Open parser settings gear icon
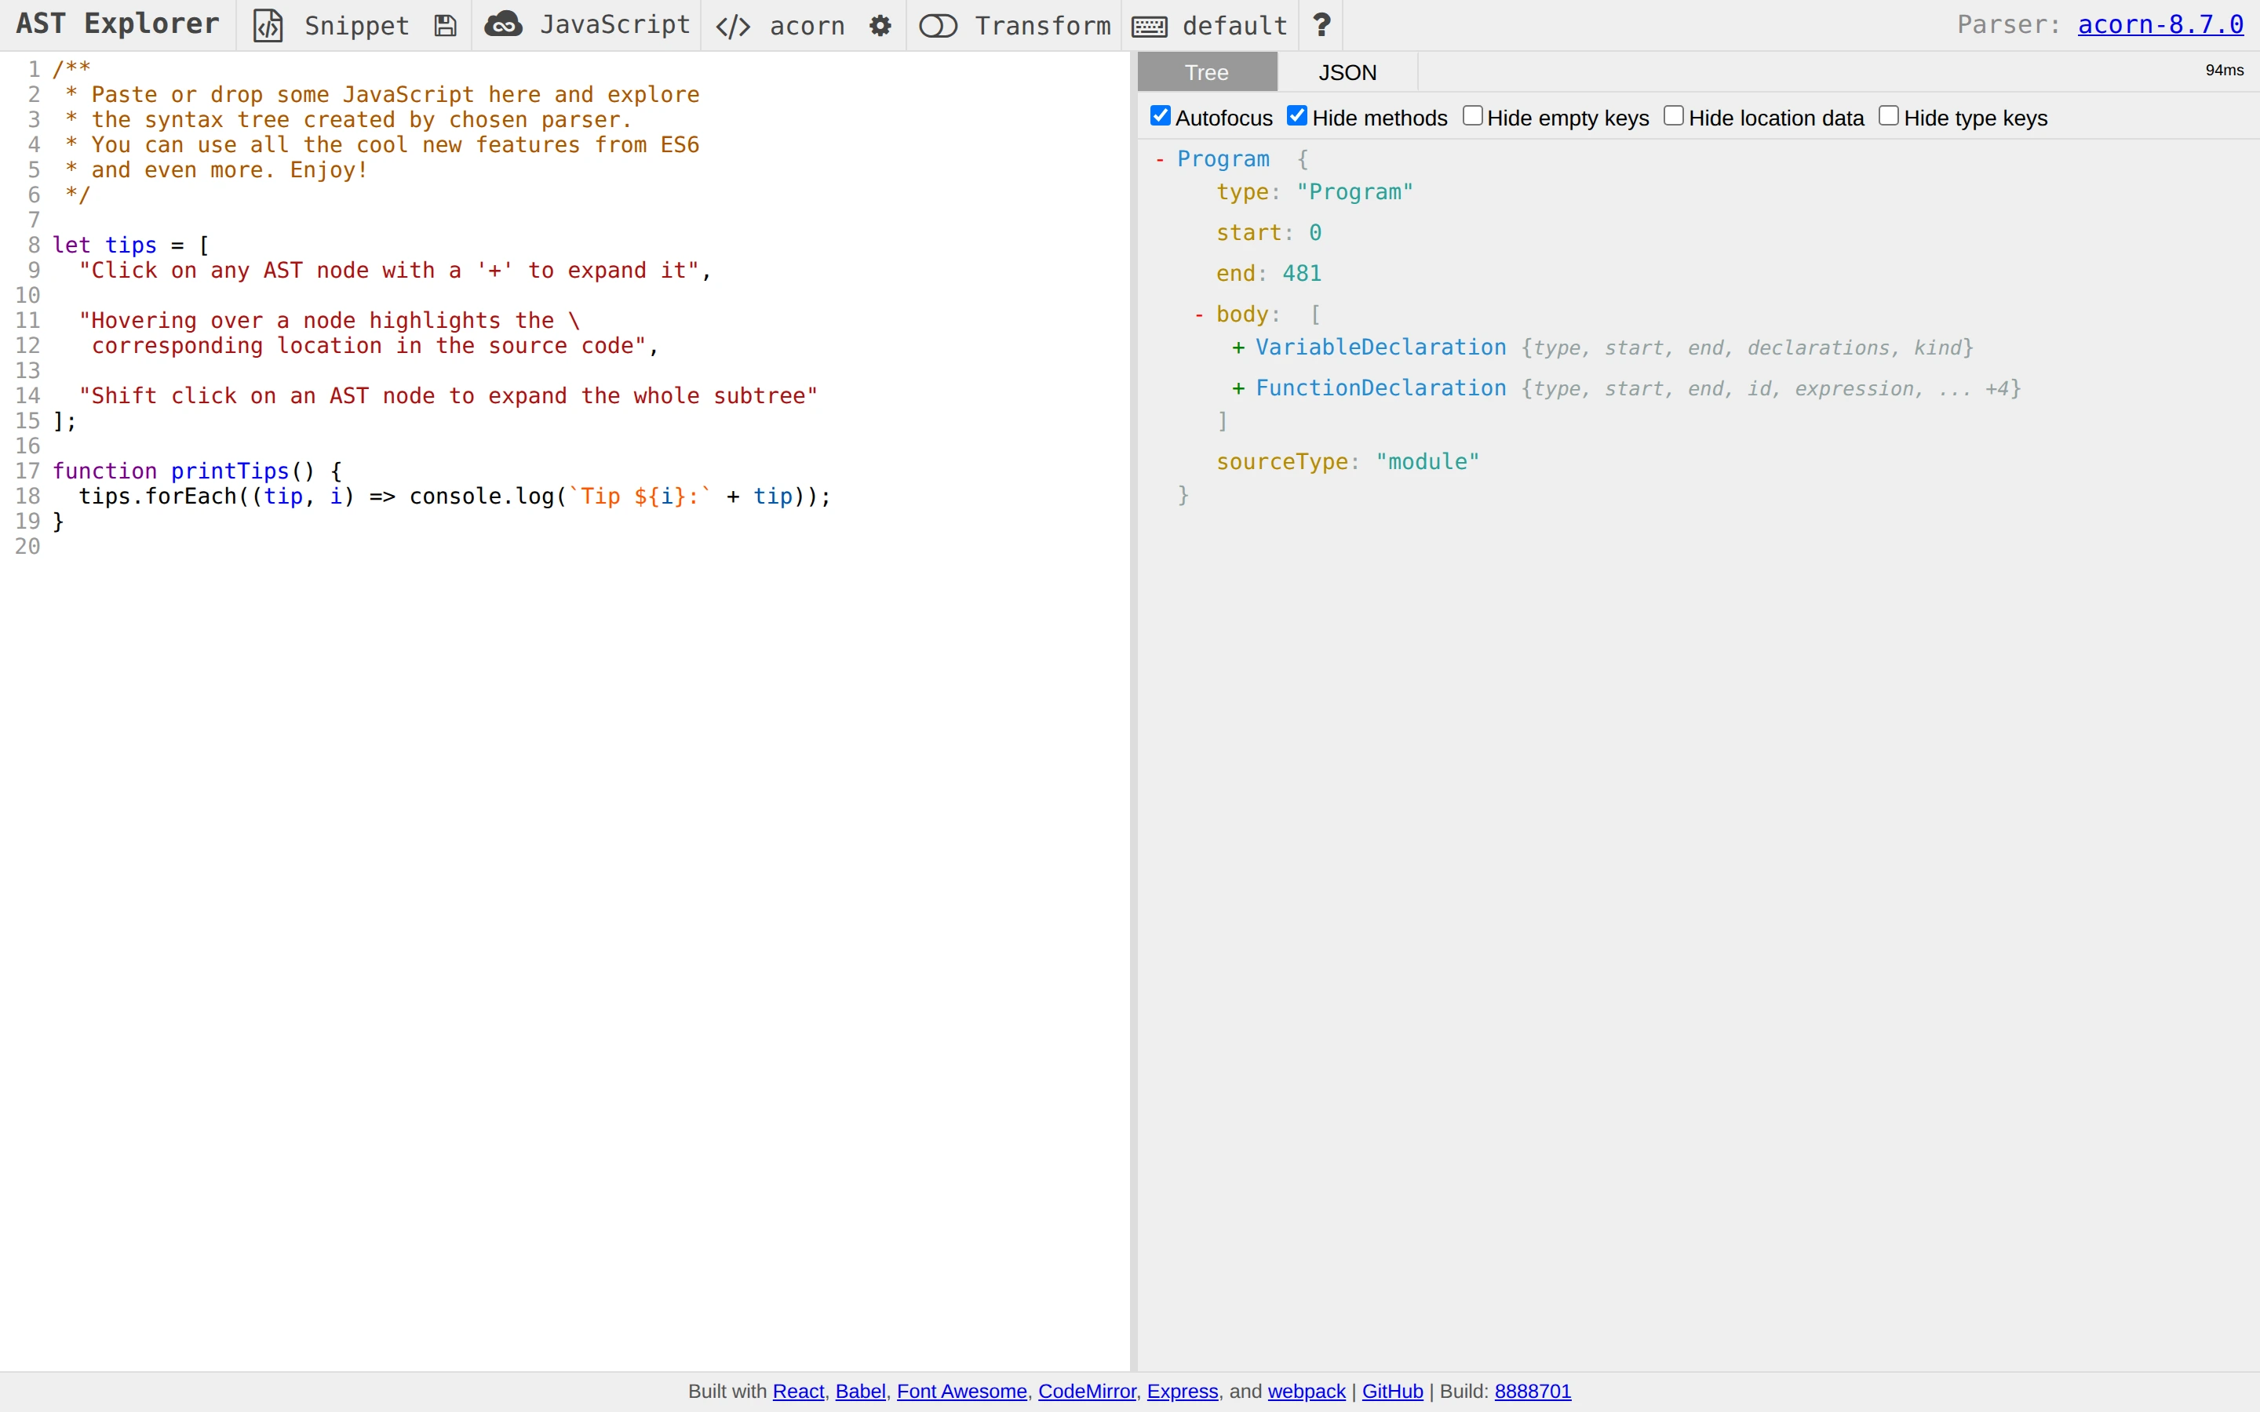The width and height of the screenshot is (2260, 1412). point(880,25)
